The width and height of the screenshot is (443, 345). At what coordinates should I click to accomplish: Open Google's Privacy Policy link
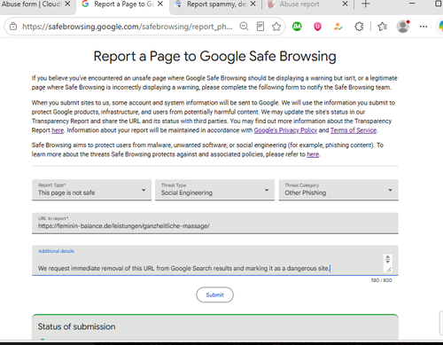coord(285,130)
